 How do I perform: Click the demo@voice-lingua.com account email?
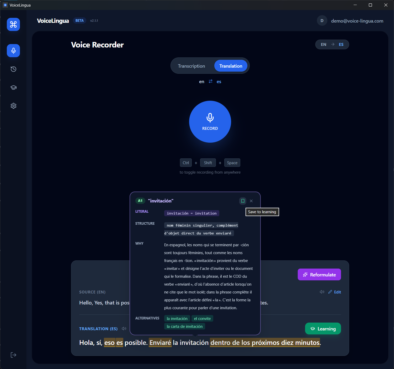pyautogui.click(x=357, y=21)
